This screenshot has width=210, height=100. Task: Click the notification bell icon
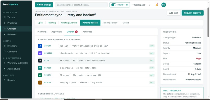157,5
